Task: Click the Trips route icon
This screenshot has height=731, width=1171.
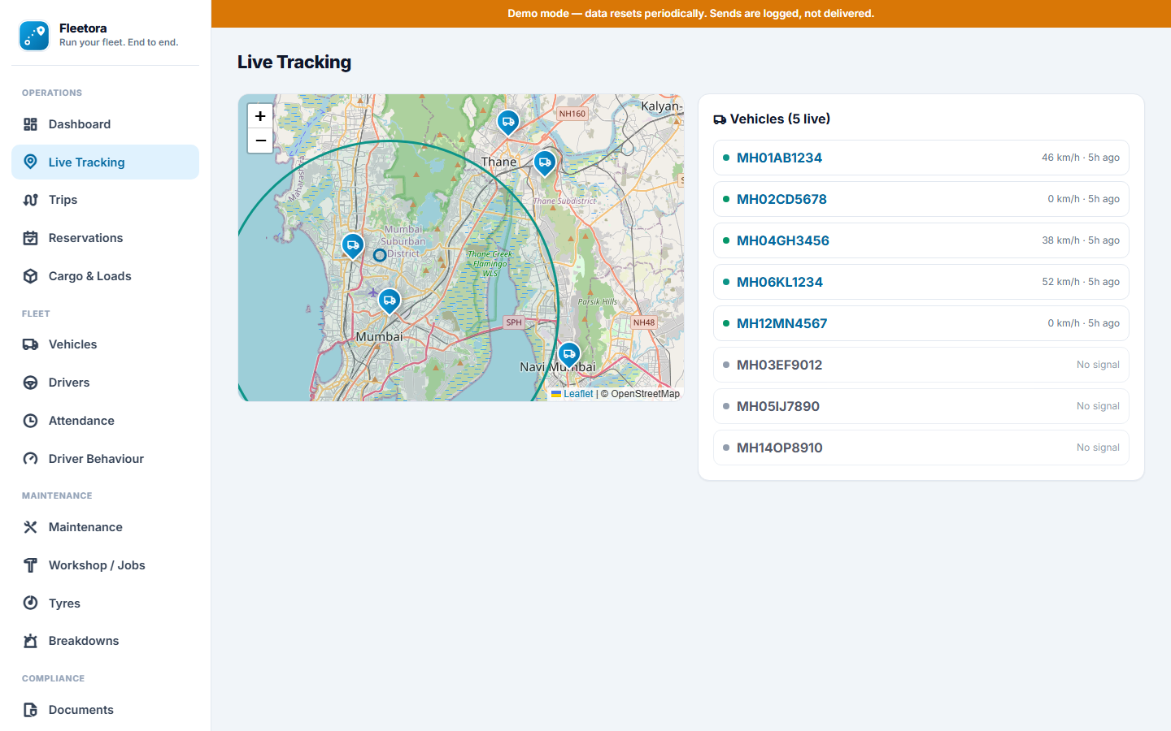Action: 30,200
